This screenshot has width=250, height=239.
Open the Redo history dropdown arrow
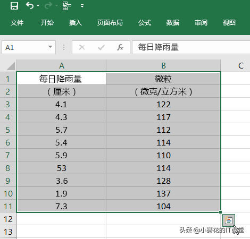point(56,6)
